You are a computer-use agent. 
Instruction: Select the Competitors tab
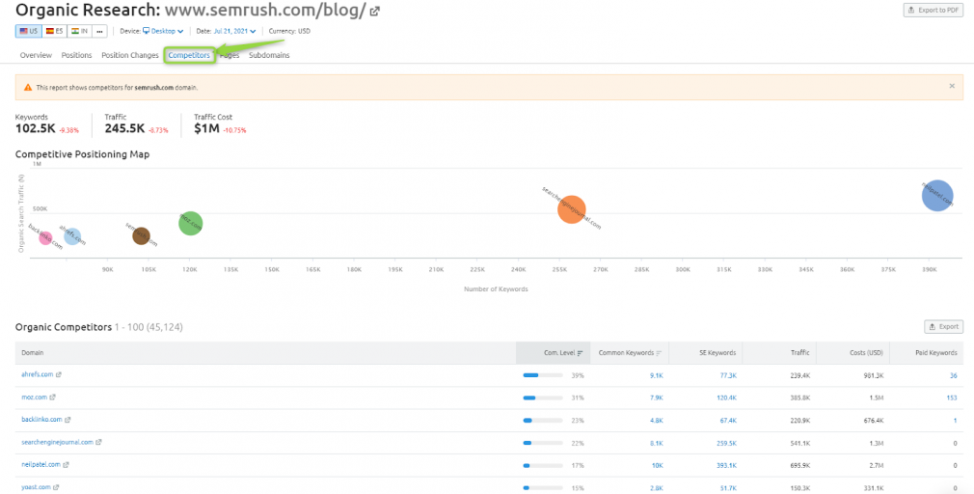point(189,55)
